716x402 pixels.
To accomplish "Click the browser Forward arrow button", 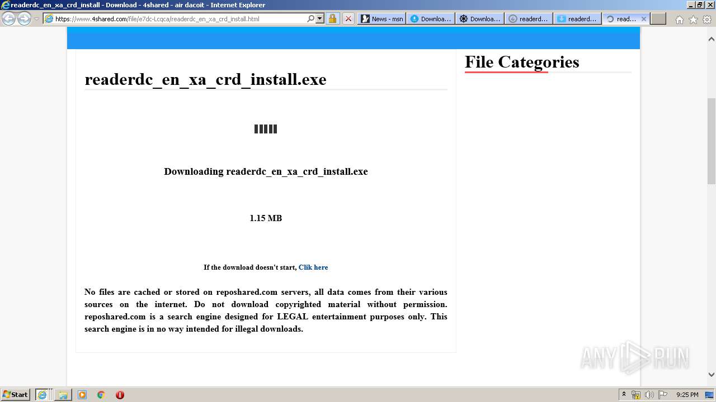I will (24, 18).
